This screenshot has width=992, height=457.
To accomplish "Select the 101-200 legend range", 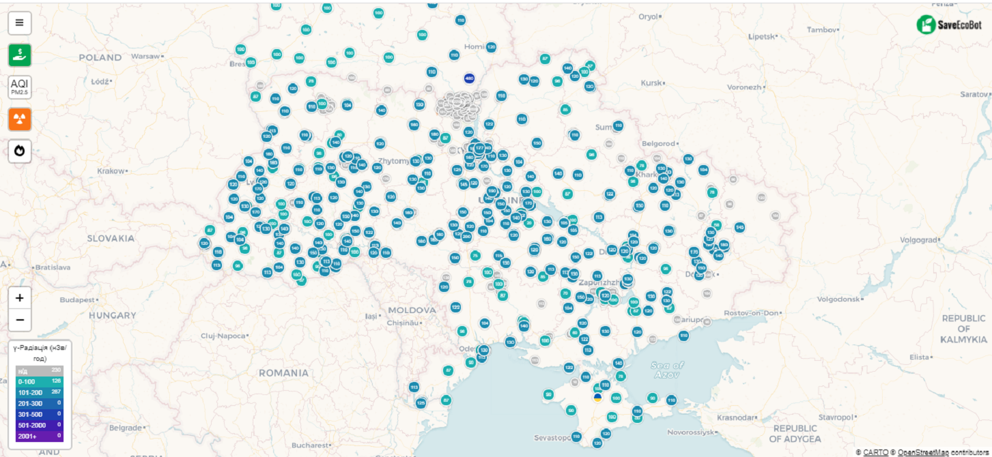I will (39, 392).
